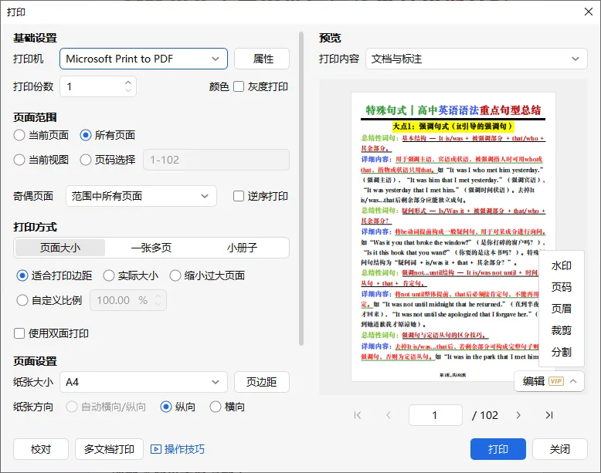601x473 pixels.
Task: Go to previous preview page
Action: 389,415
